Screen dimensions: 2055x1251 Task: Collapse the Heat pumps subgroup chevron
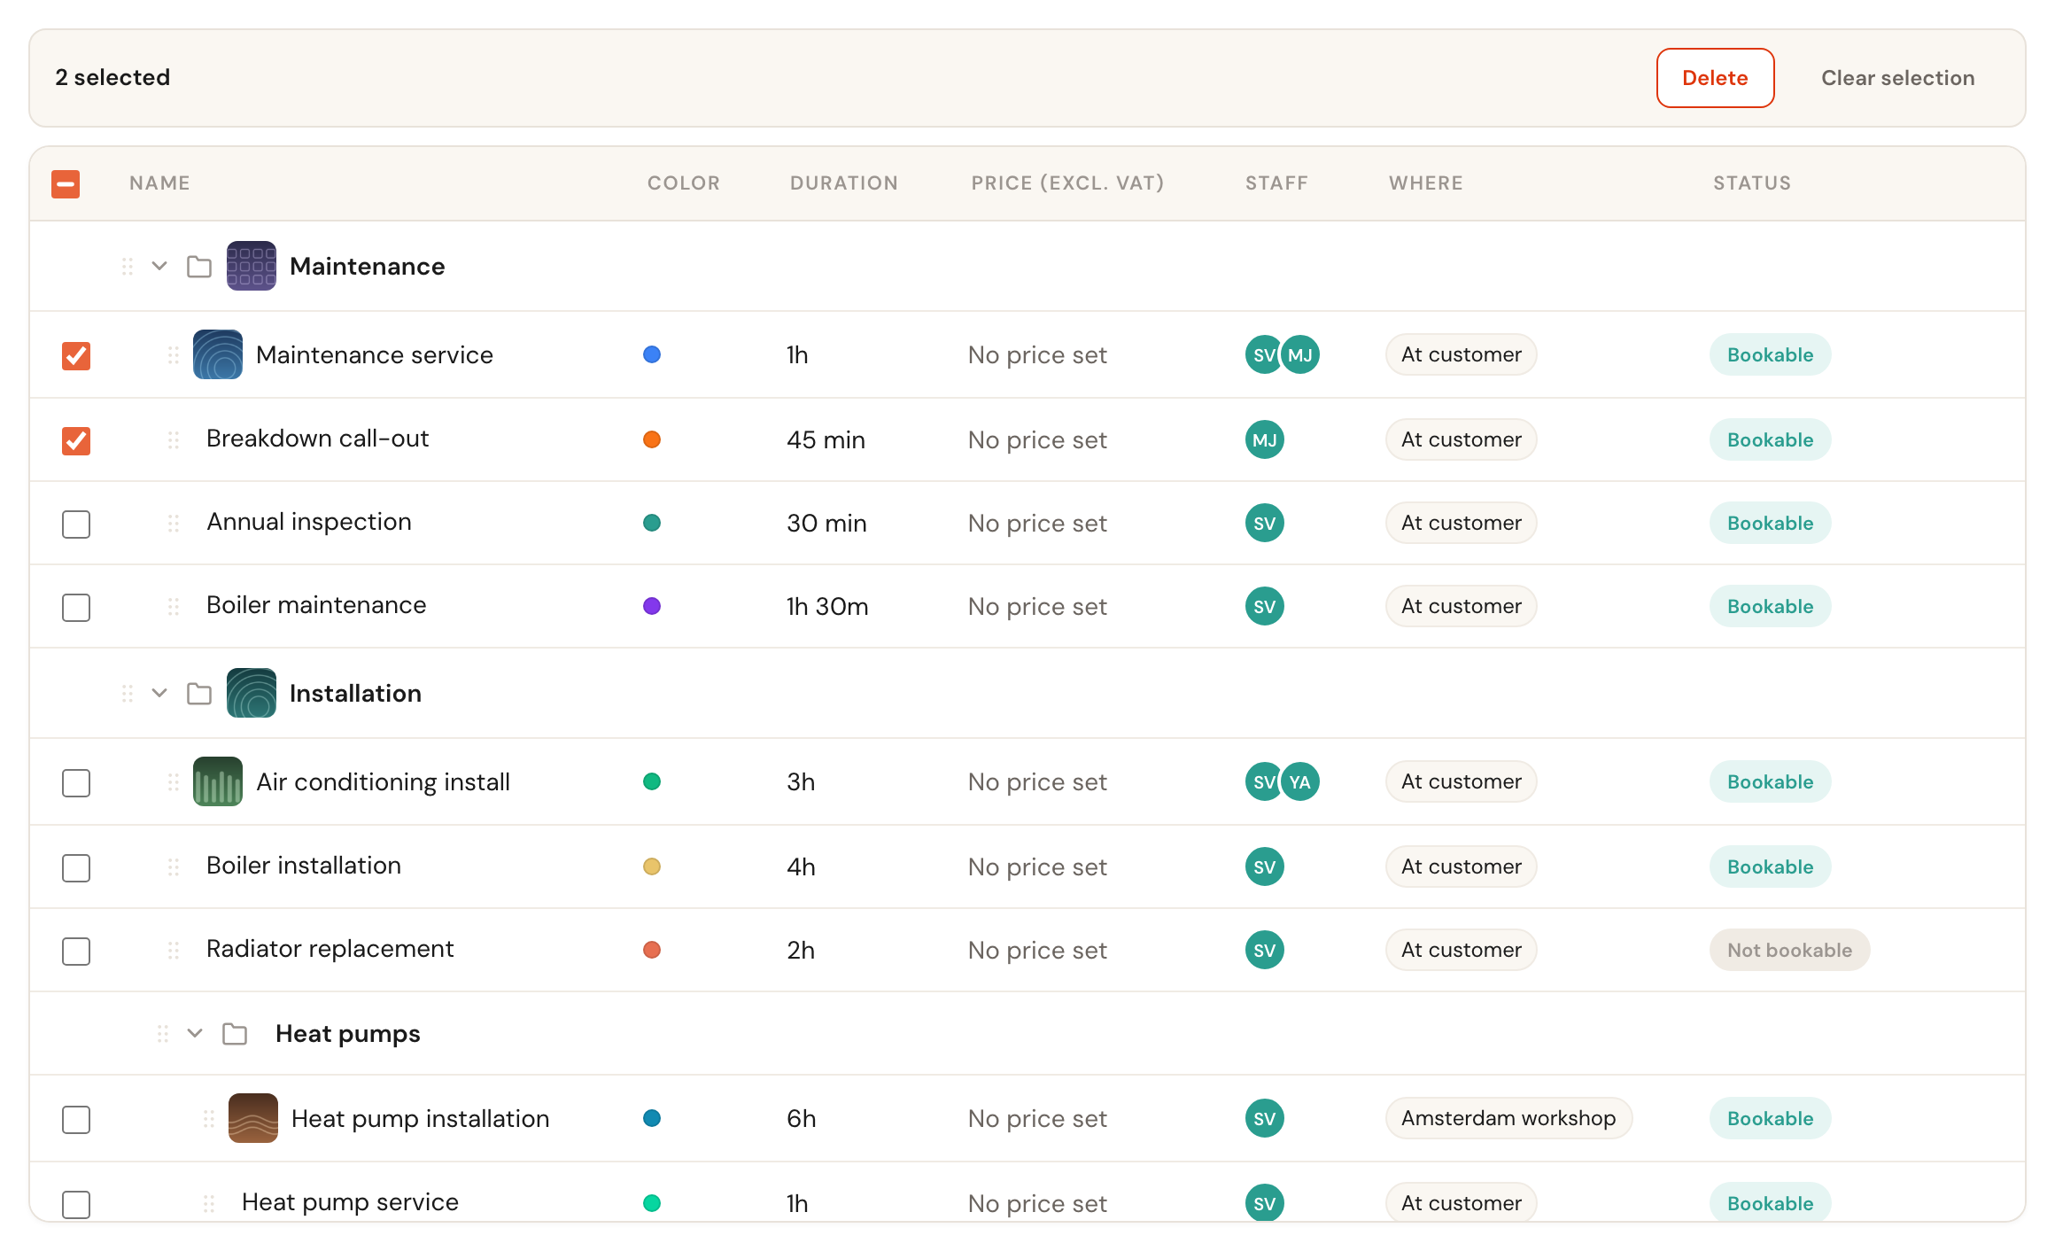[x=195, y=1033]
